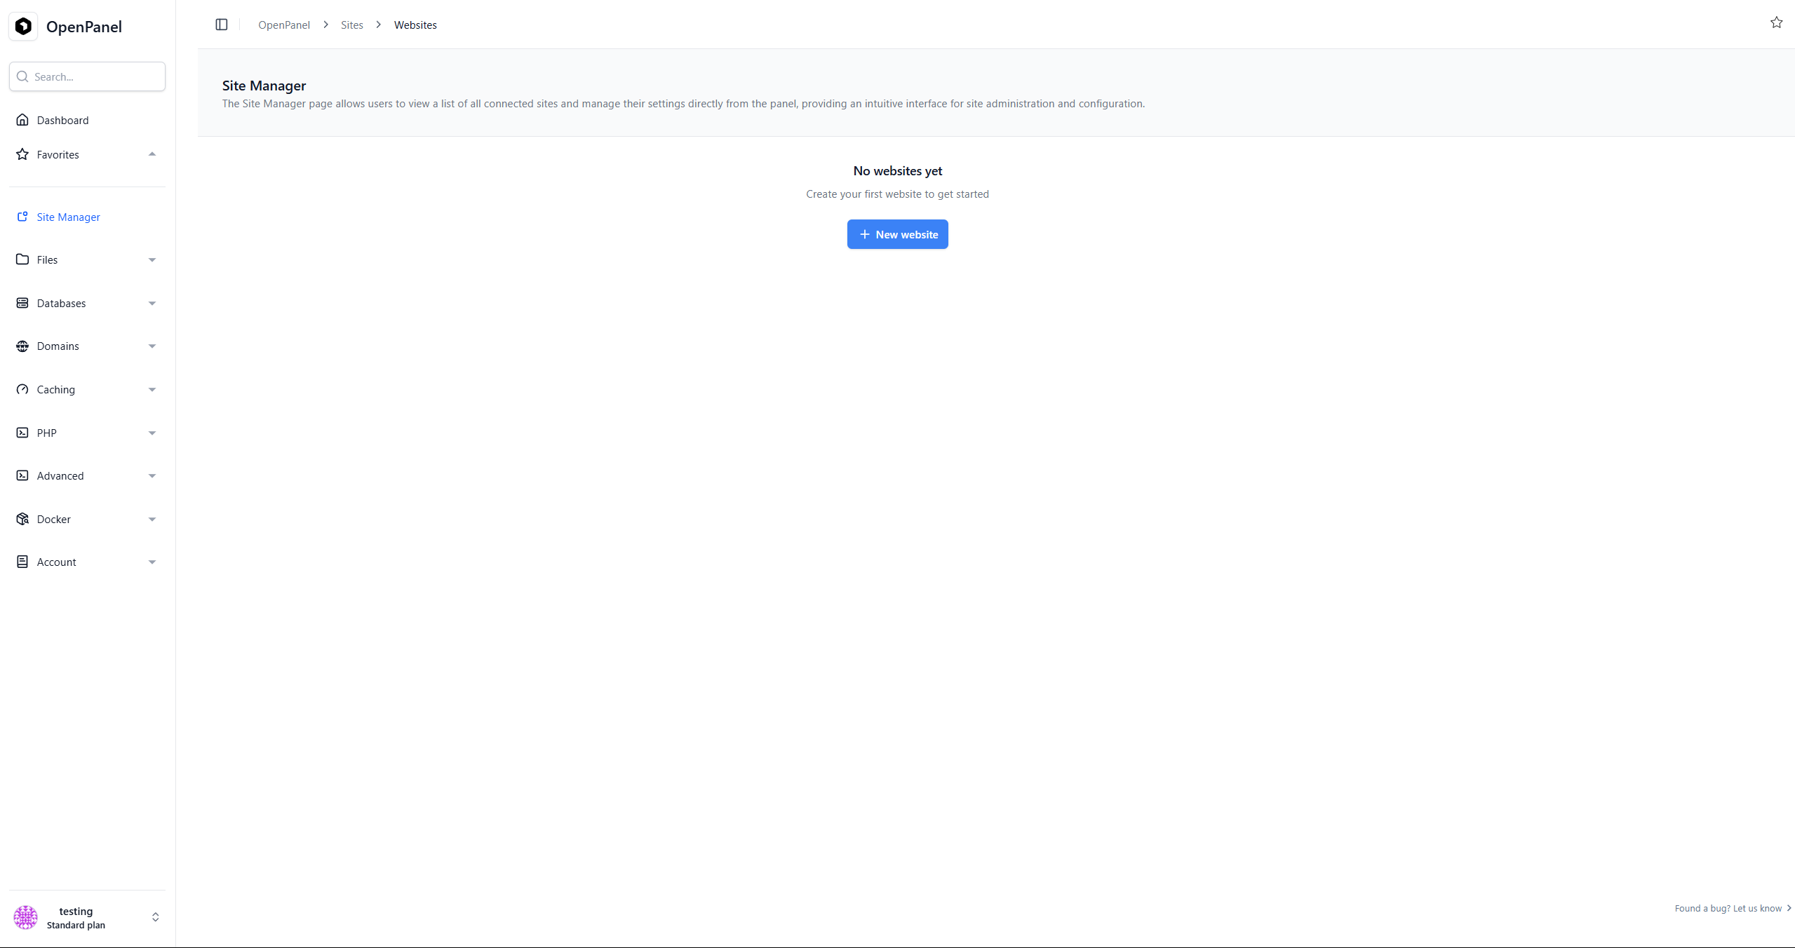This screenshot has width=1795, height=948.
Task: Click the Databases icon
Action: coord(22,303)
